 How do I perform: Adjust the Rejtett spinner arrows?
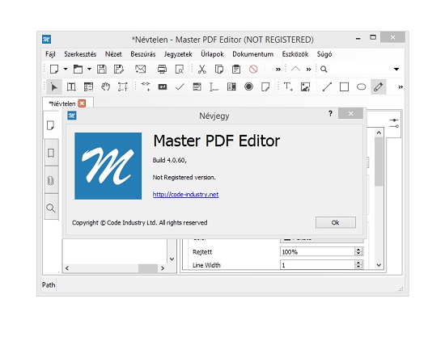click(358, 251)
